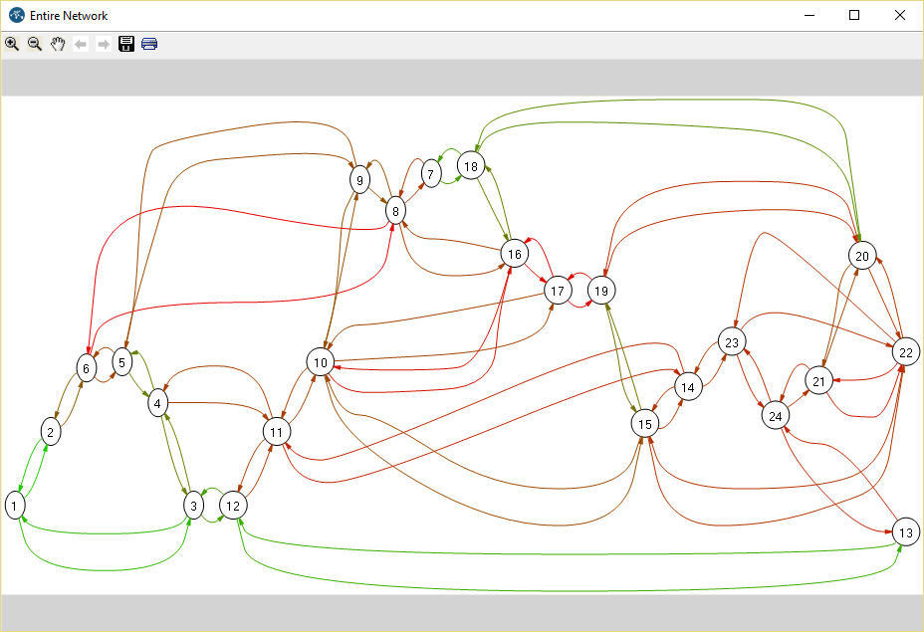Minimize the Entire Network window

[x=808, y=15]
